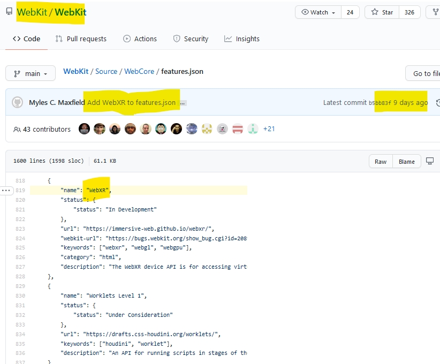Select the Security shield icon

click(177, 39)
